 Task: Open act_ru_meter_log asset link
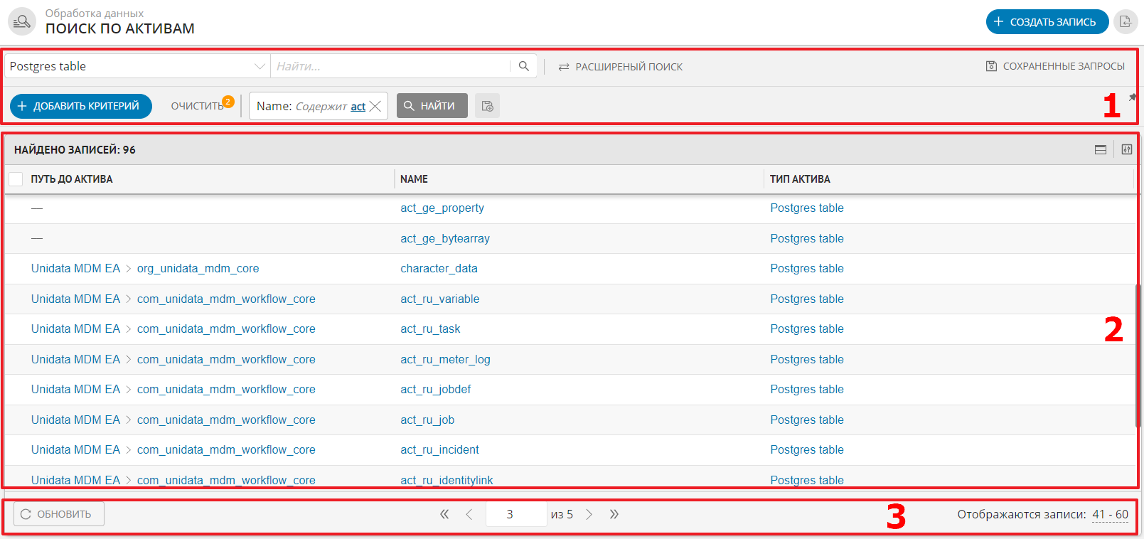pos(445,360)
